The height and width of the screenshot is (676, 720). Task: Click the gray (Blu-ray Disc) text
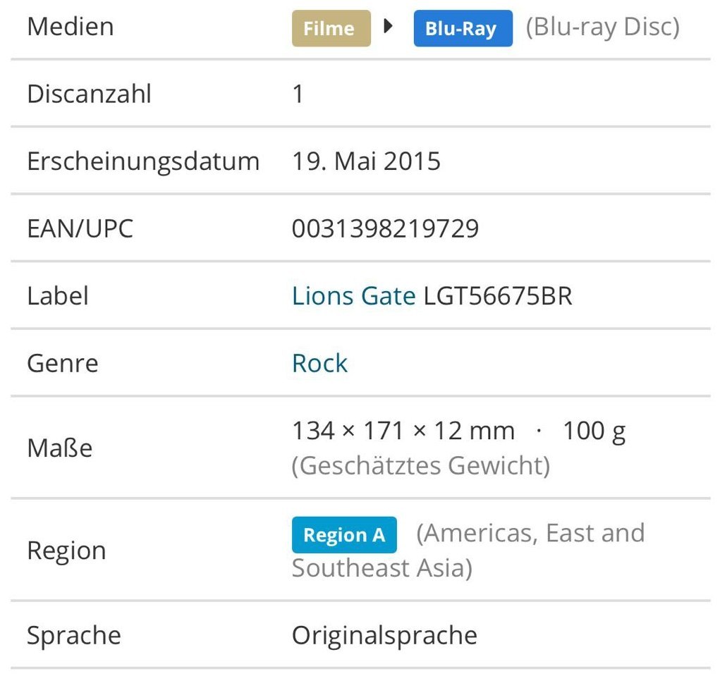point(602,27)
